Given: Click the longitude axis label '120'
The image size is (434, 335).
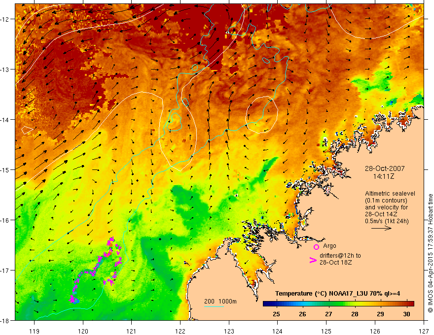Looking at the screenshot, I should (x=83, y=331).
